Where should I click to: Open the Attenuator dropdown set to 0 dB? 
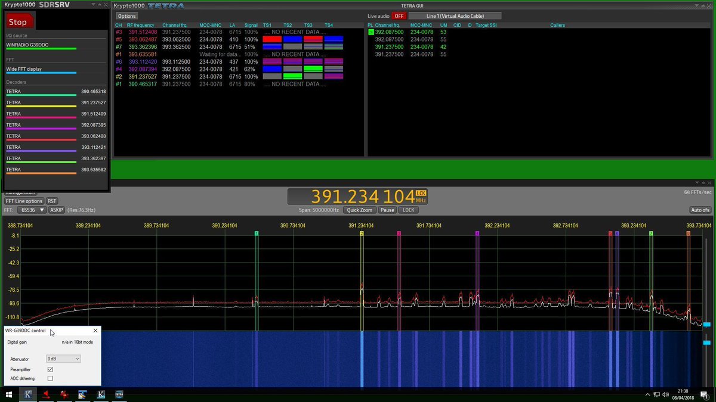coord(63,358)
